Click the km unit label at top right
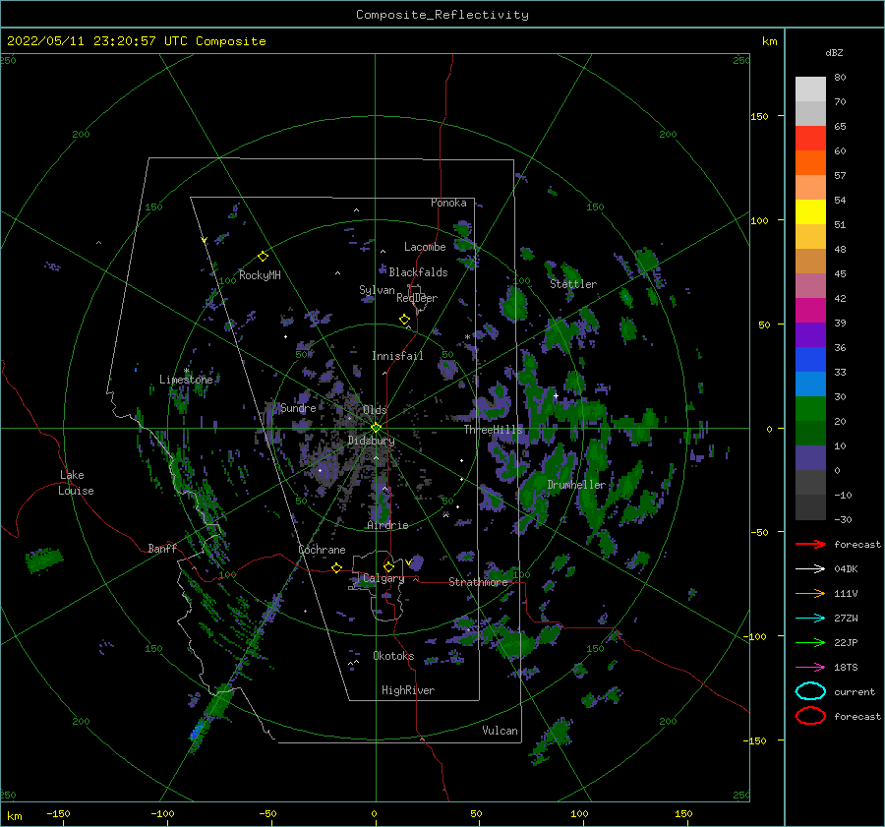 coord(770,41)
